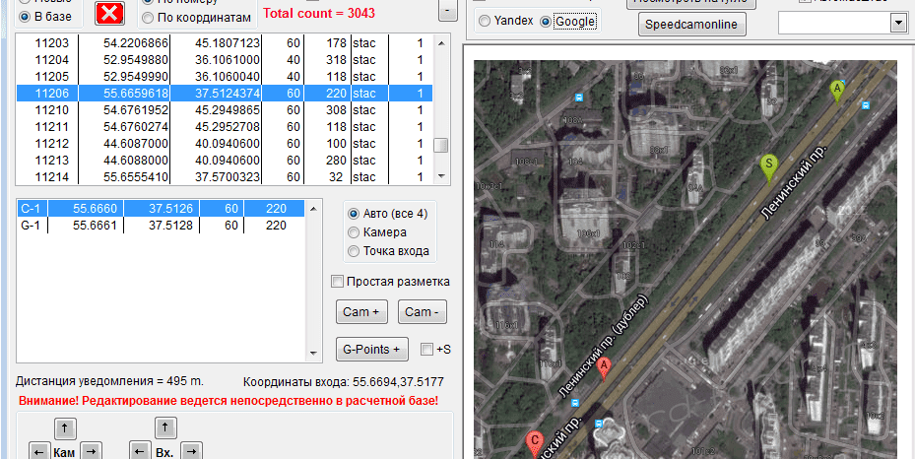Enable the Простая разметка checkbox
The width and height of the screenshot is (915, 459).
click(x=338, y=282)
